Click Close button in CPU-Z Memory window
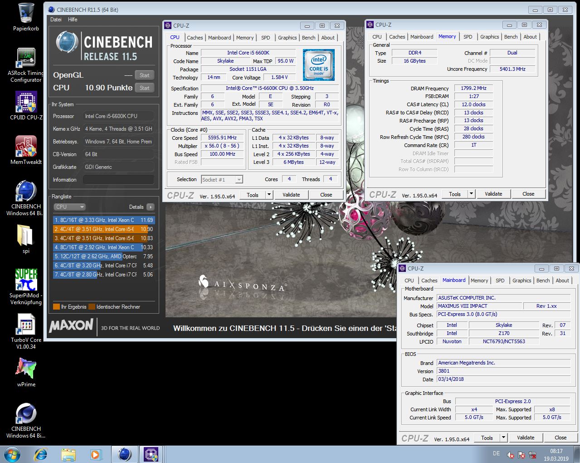The height and width of the screenshot is (463, 580). click(x=528, y=194)
